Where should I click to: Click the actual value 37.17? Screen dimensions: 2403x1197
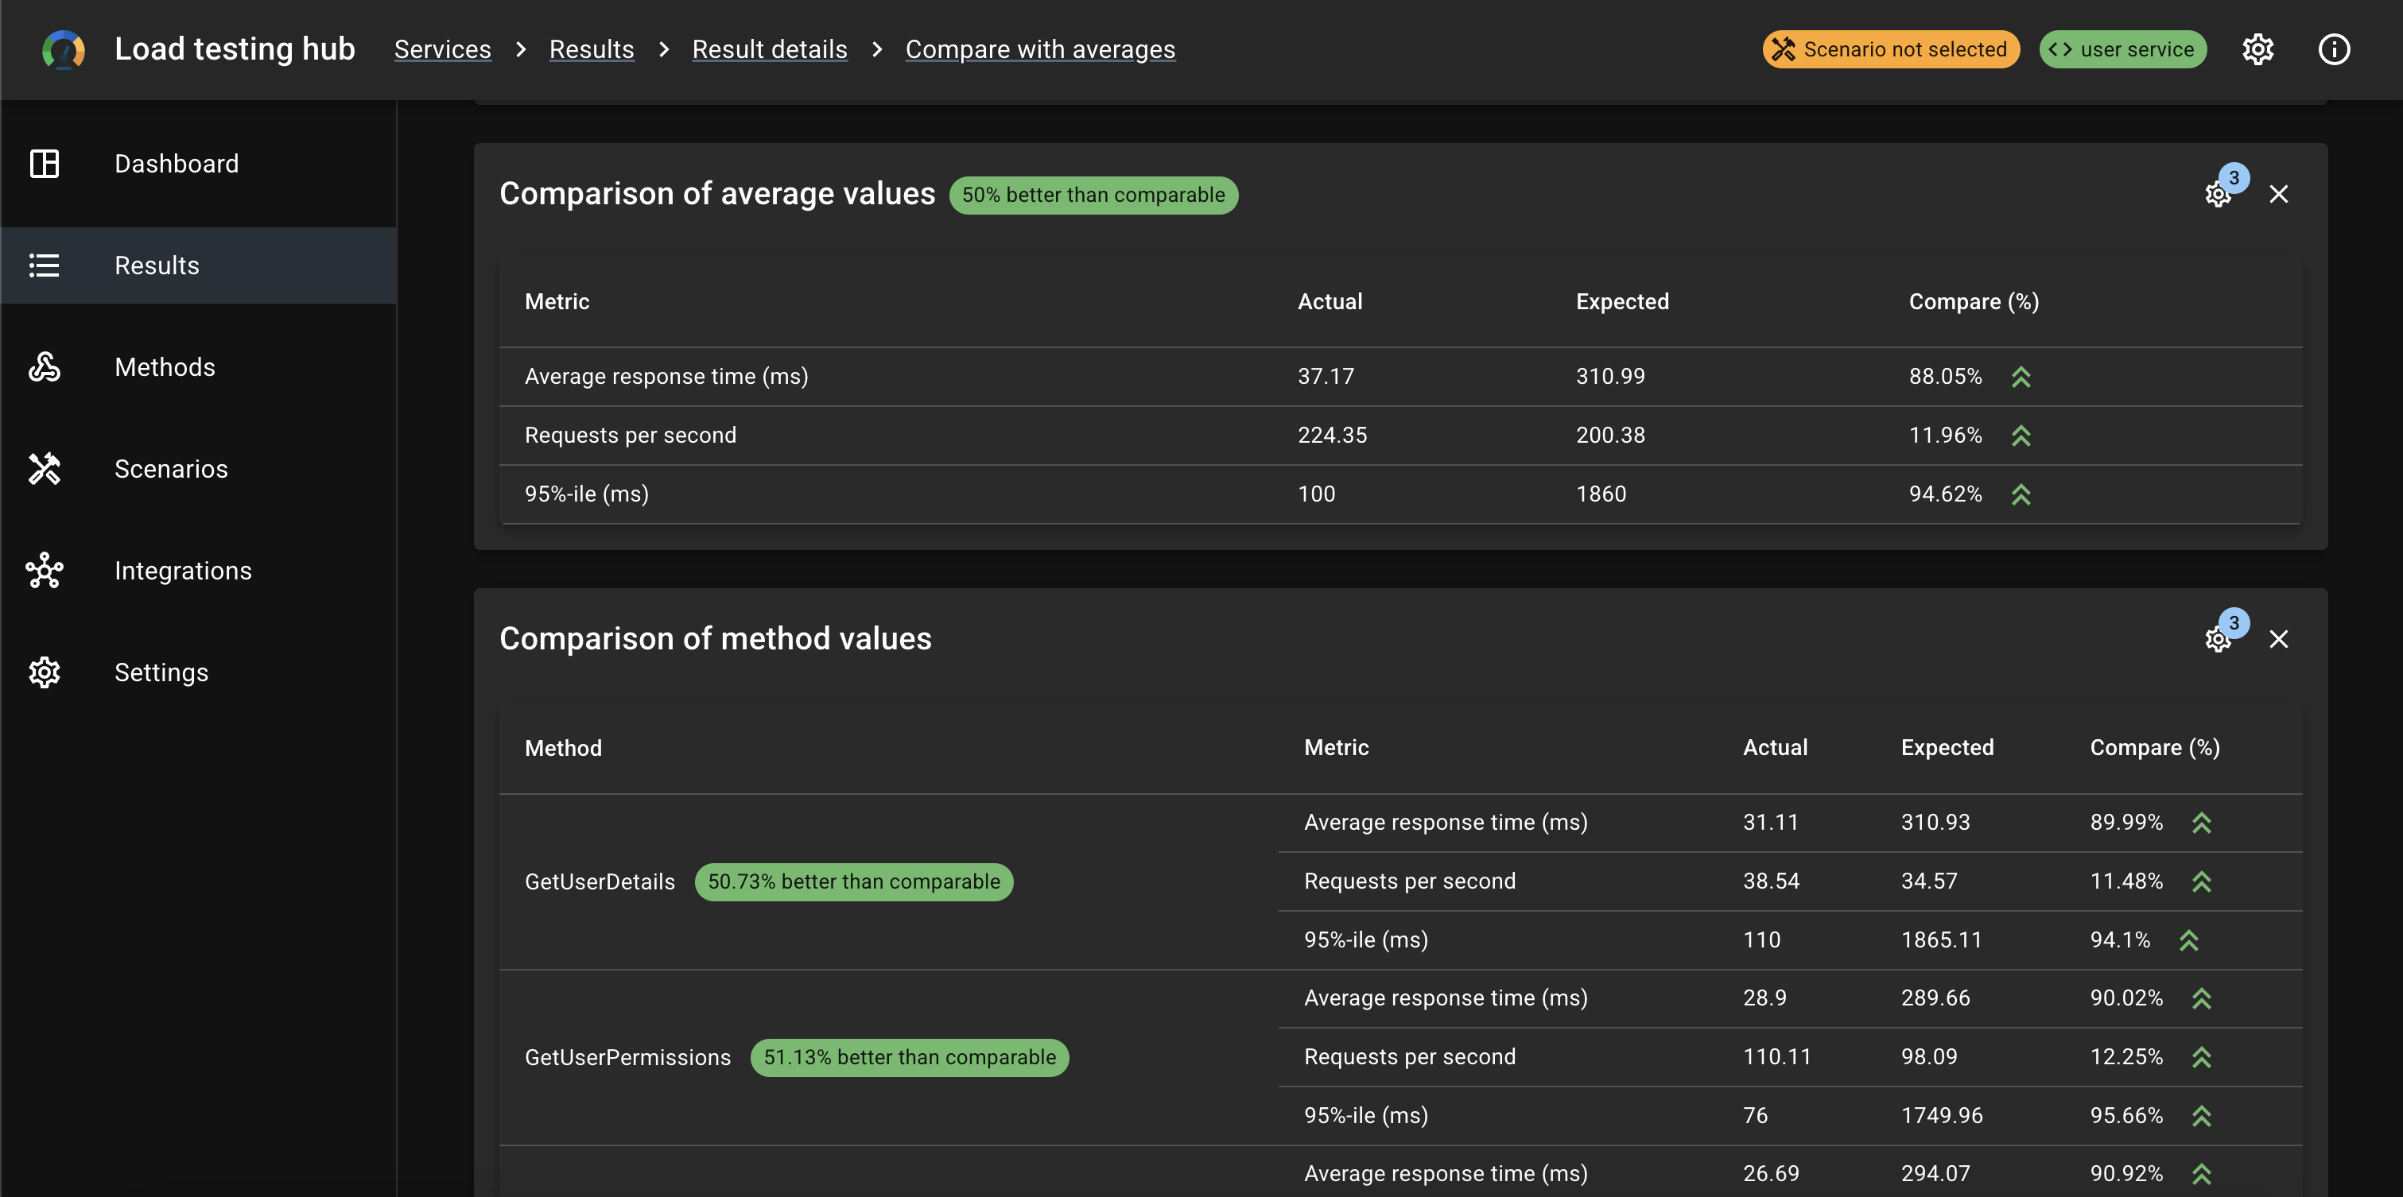coord(1326,376)
